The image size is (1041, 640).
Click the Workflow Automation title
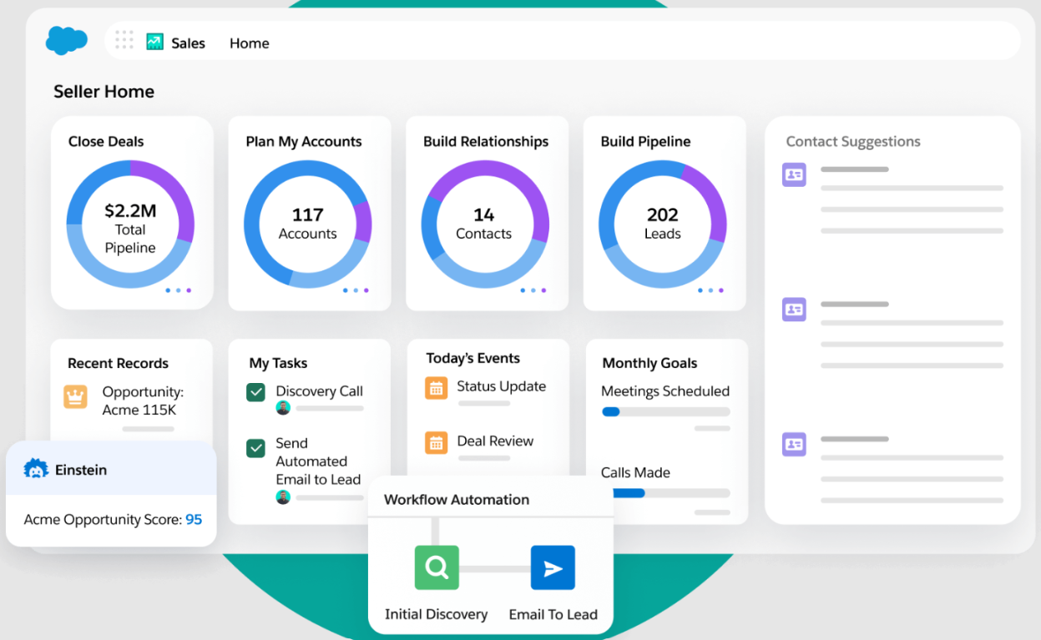tap(457, 500)
